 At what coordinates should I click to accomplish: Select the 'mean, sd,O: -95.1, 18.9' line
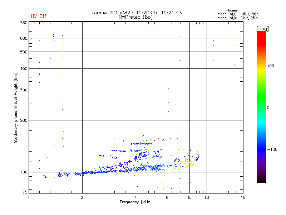[x=238, y=14]
